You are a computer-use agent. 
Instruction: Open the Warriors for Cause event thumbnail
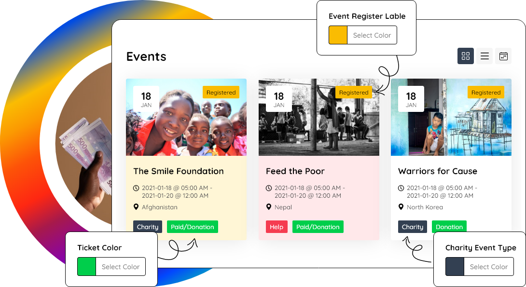451,117
